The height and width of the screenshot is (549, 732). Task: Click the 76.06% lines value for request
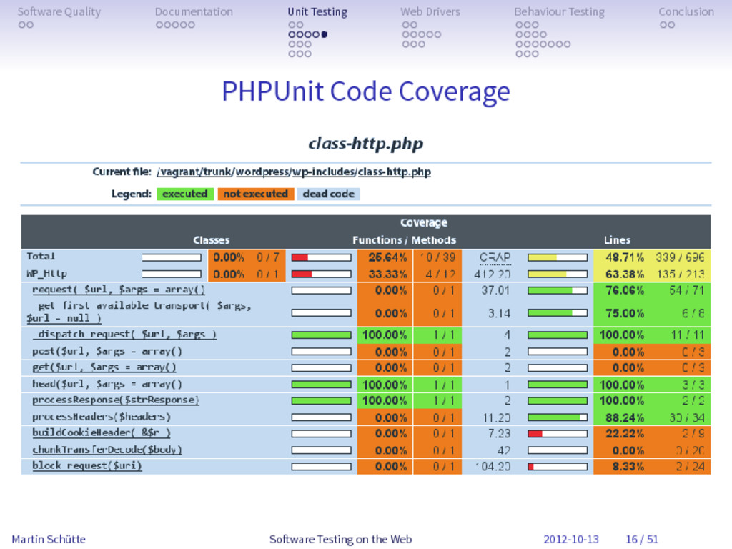click(625, 290)
